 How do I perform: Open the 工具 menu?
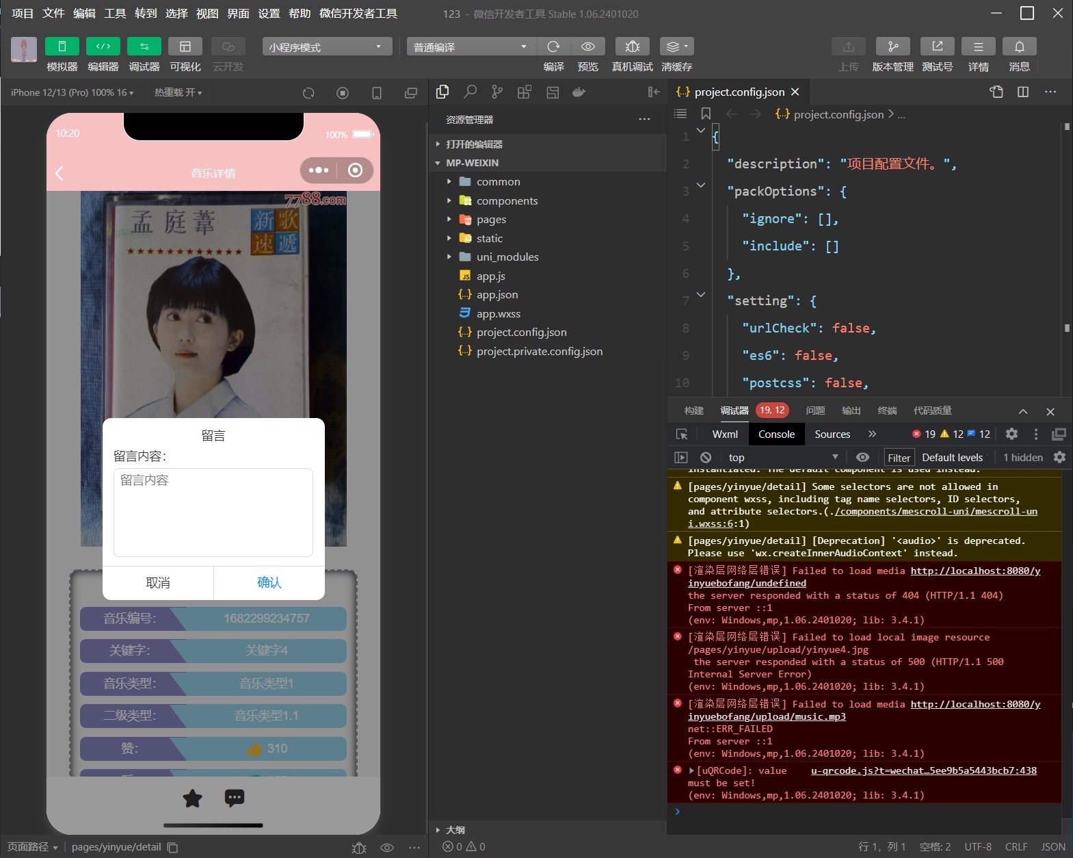(x=115, y=13)
